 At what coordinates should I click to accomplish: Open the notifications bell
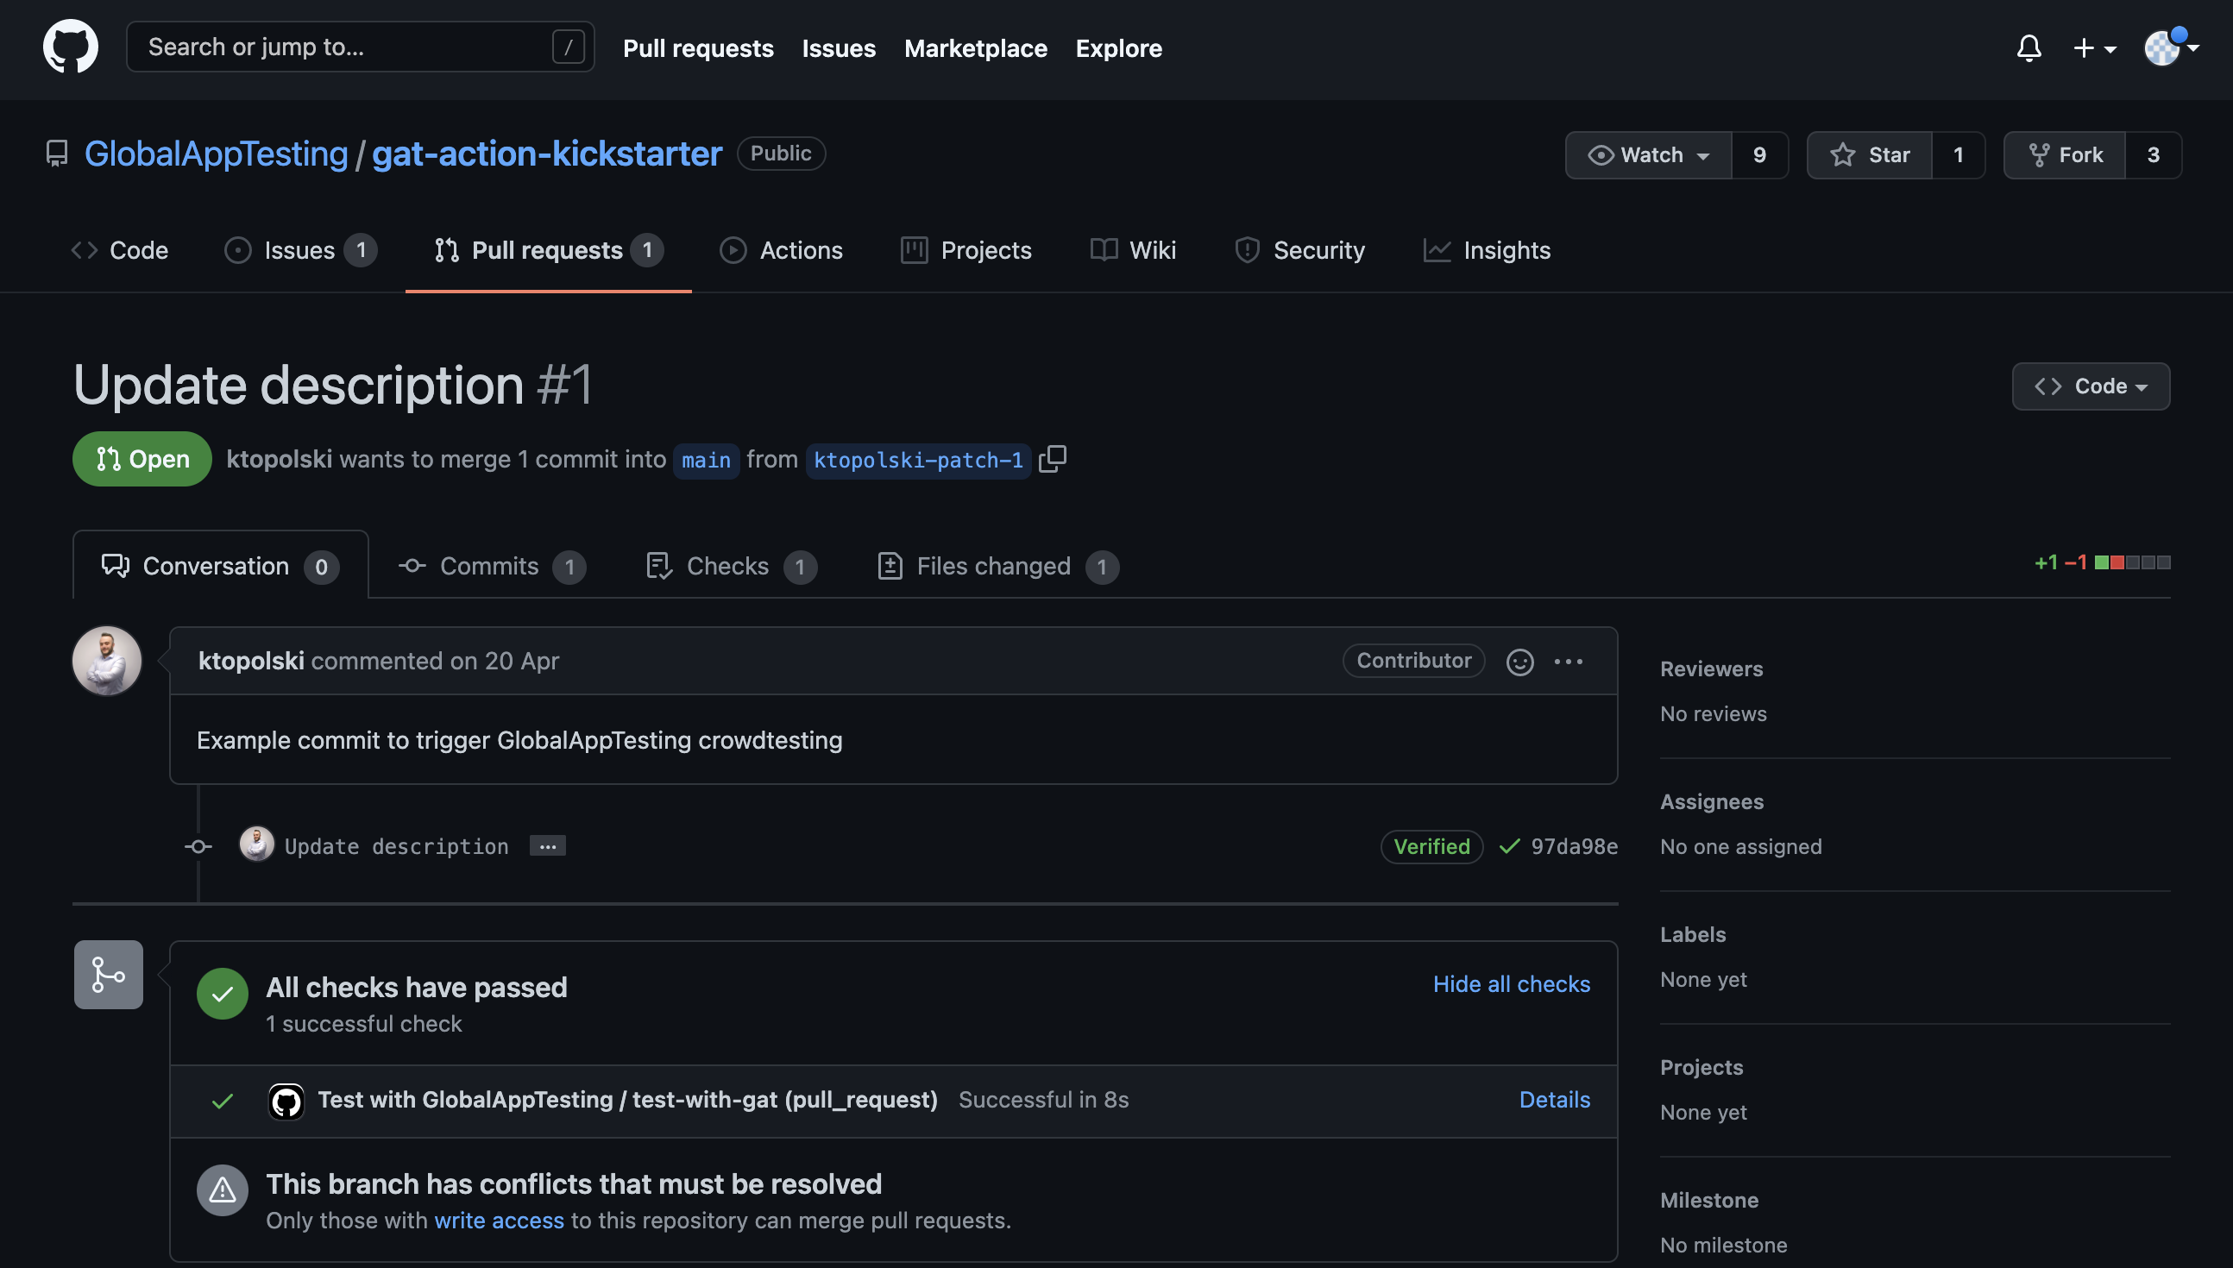(x=2029, y=48)
